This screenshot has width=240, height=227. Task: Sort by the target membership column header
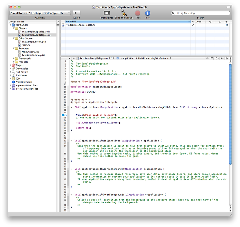tap(227, 22)
